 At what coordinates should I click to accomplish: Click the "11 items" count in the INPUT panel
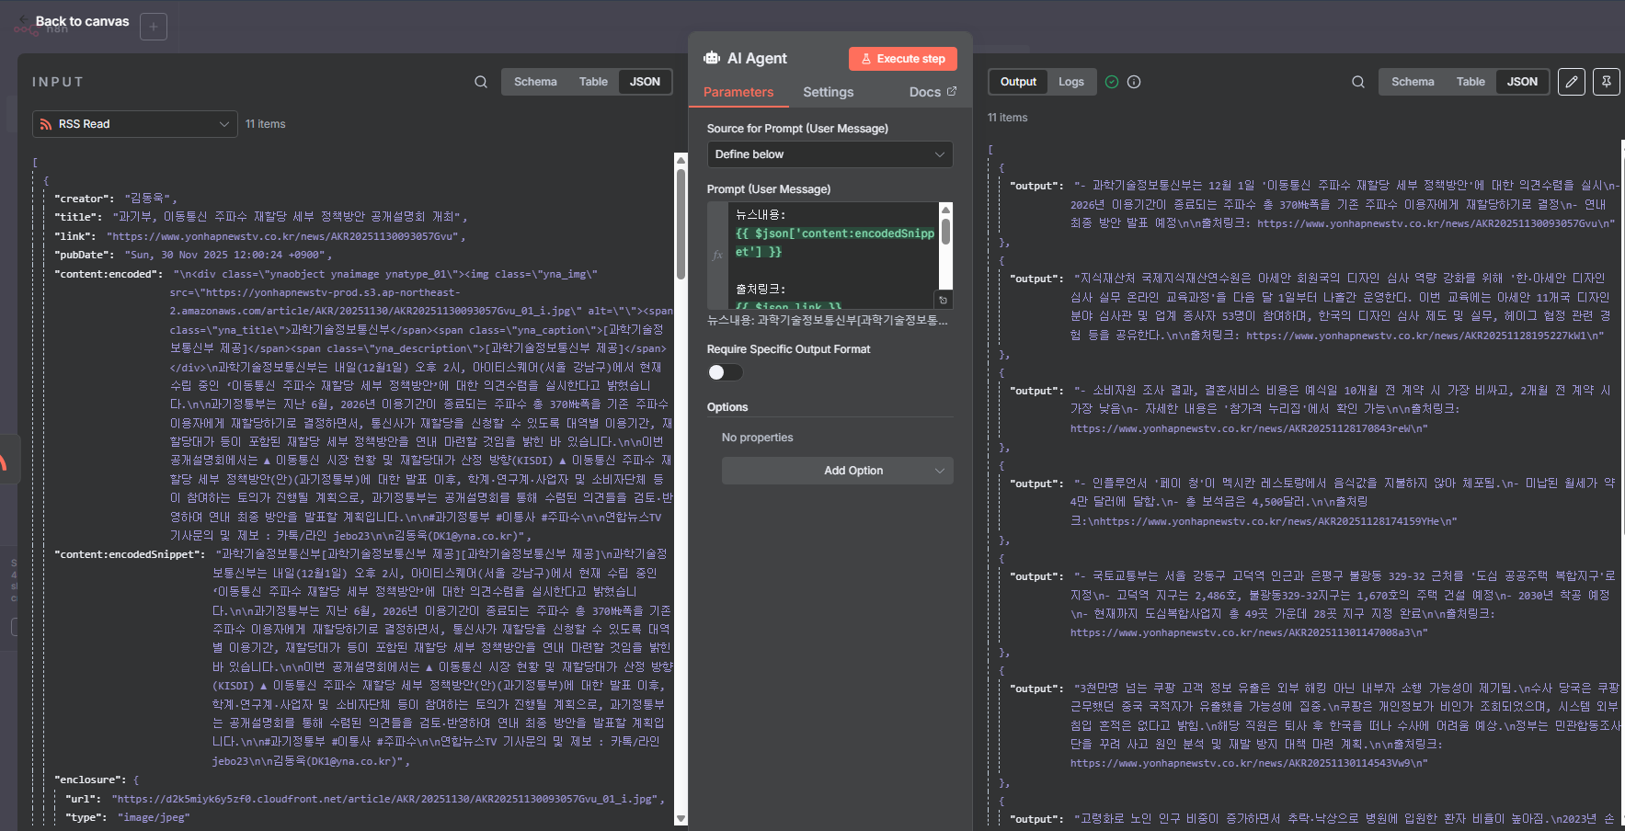click(x=265, y=124)
